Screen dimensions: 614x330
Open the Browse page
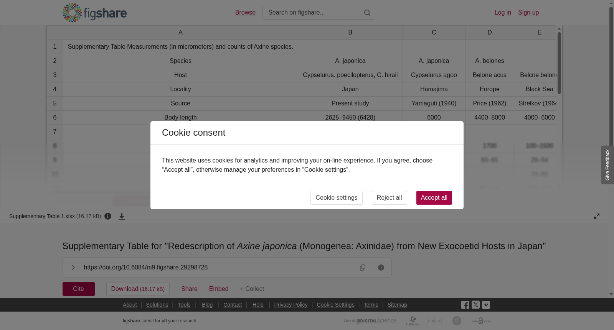[x=245, y=13]
